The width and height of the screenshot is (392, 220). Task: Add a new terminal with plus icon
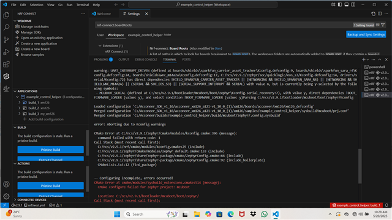click(x=363, y=59)
